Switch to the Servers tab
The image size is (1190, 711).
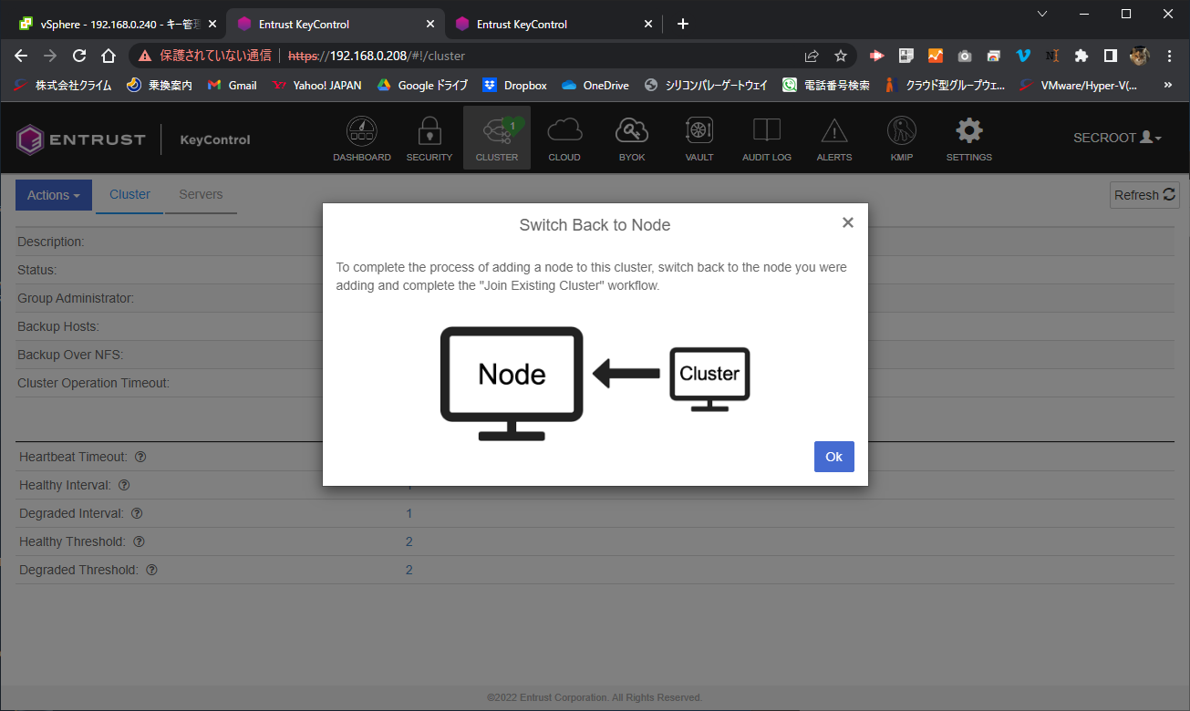201,194
